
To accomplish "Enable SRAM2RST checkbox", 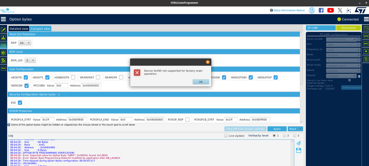I will point(98,77).
